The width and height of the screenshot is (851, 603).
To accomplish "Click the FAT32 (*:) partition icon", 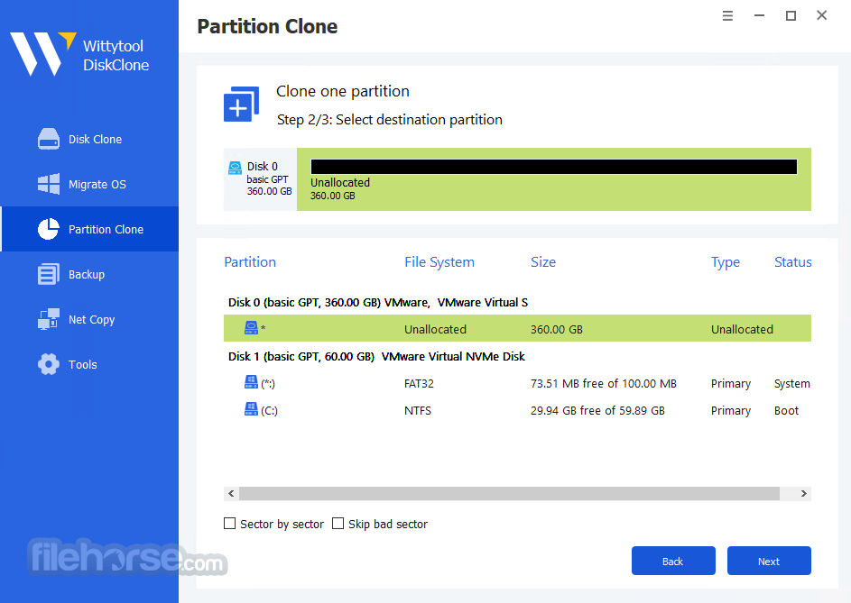I will click(x=251, y=382).
